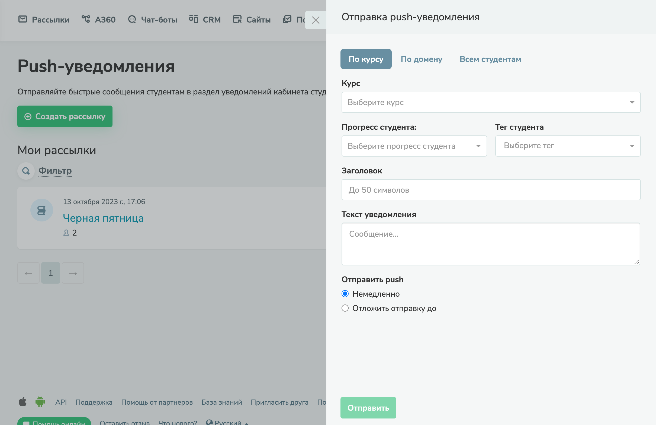This screenshot has height=425, width=656.
Task: Click the Android icon in the footer
Action: tap(40, 402)
